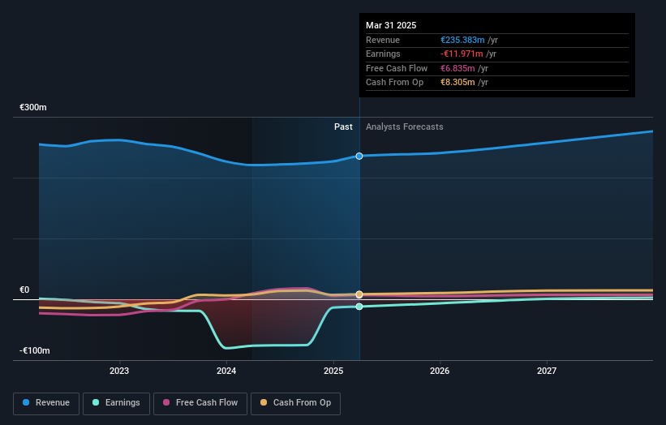Select the Cash From Op data point marker
Image resolution: width=666 pixels, height=425 pixels.
point(359,294)
